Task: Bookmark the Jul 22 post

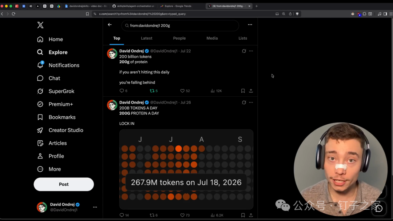Action: [x=243, y=91]
